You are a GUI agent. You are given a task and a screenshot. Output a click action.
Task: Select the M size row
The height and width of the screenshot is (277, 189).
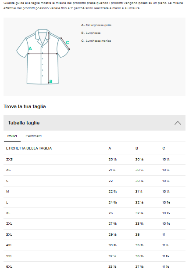click(94, 192)
